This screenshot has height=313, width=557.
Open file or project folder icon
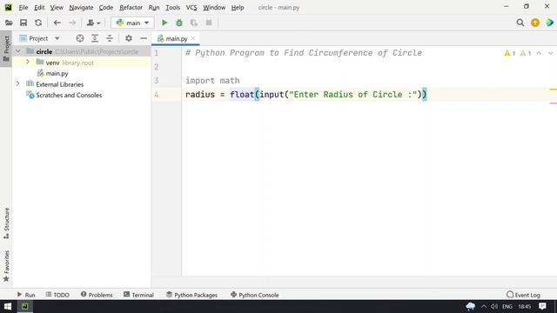9,23
